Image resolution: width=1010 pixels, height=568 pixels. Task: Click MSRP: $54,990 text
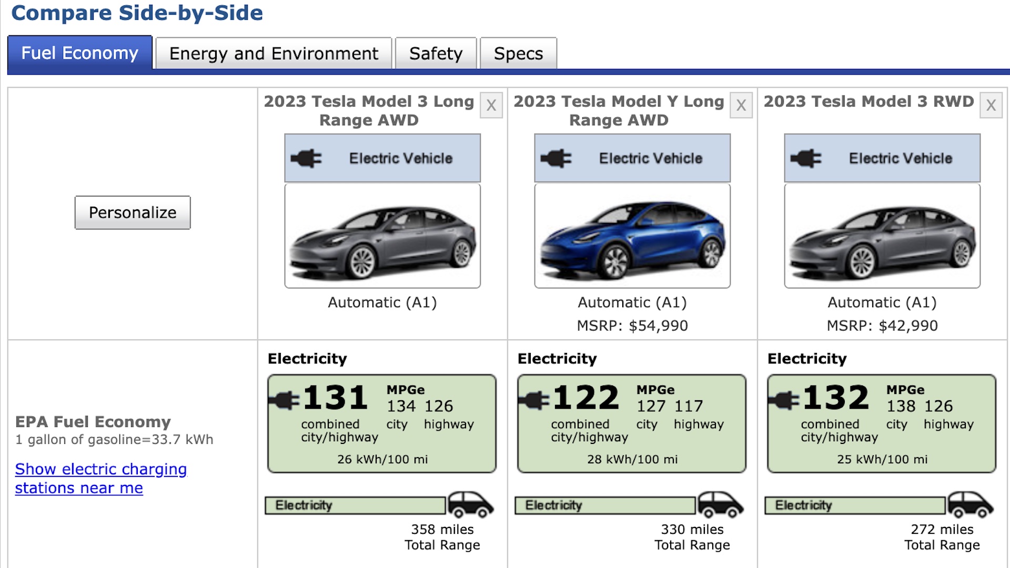(632, 326)
